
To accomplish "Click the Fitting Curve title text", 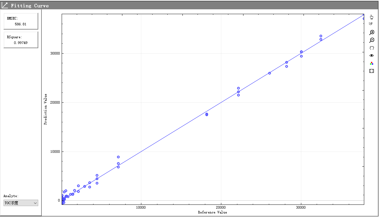I will (30, 6).
